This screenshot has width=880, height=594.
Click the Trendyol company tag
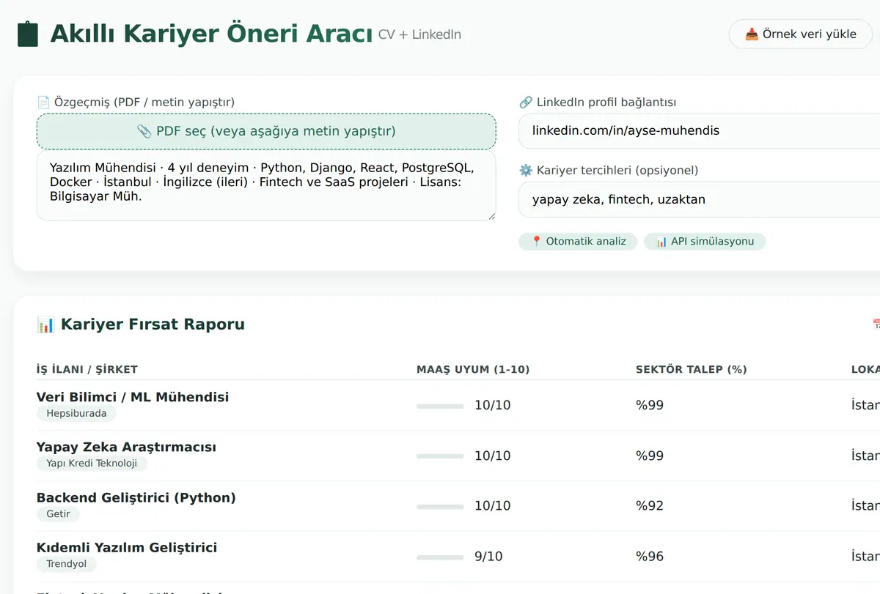coord(66,565)
